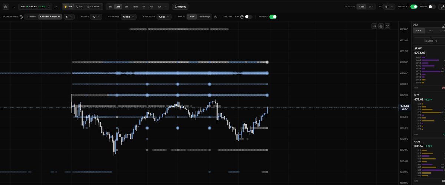Select the 5m timeframe
Screen dimensions: 445x185
tap(126, 7)
